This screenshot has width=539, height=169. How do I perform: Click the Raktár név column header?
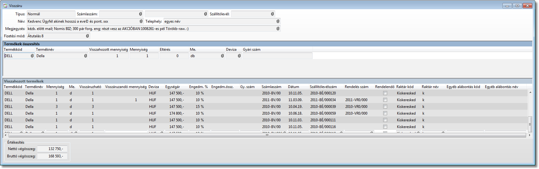pos(430,87)
